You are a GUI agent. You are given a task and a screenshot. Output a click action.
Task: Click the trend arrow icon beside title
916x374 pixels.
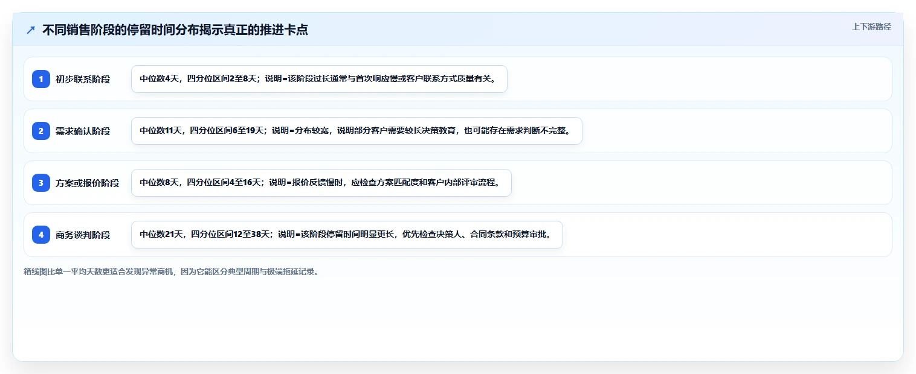pos(31,30)
